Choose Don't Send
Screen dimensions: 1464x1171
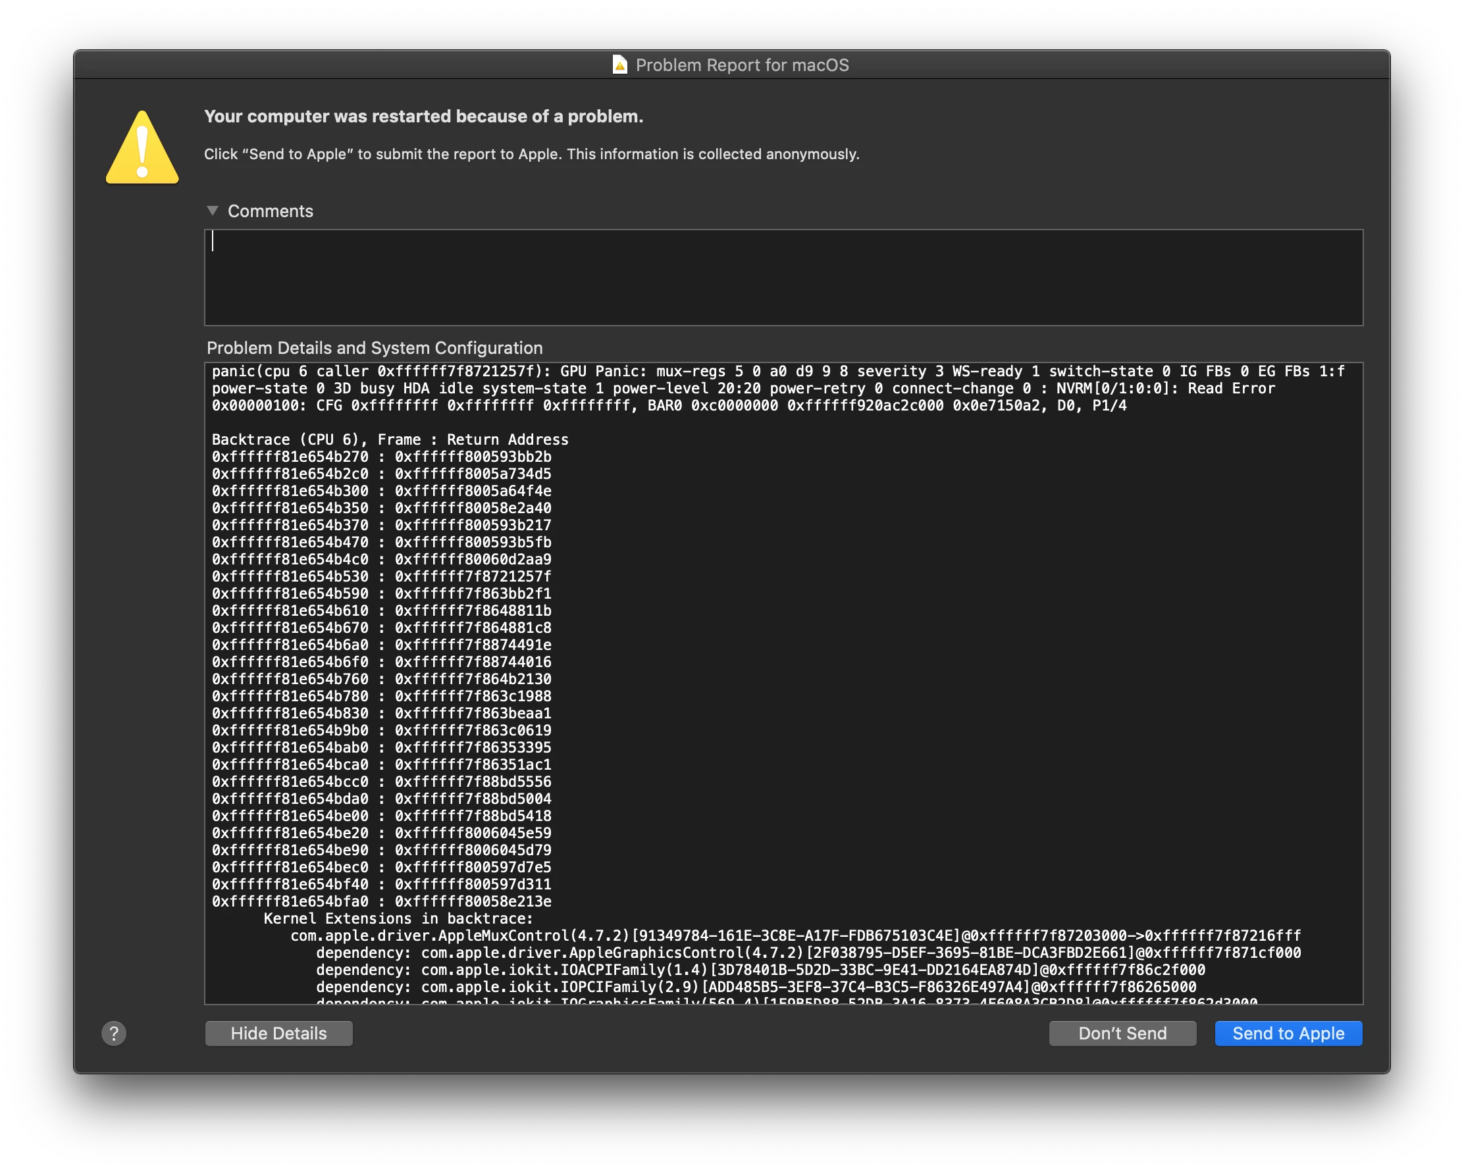pos(1122,1034)
